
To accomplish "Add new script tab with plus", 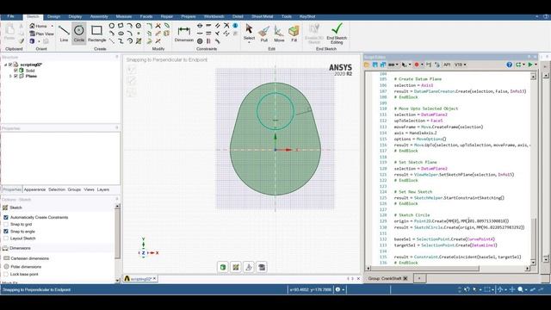I will click(419, 278).
